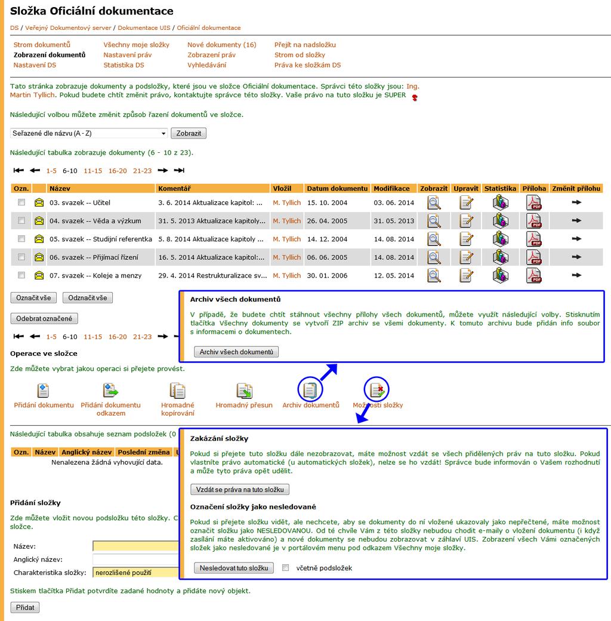
Task: View document 04. svazek -- Věda a výzkum via magnifier icon
Action: click(434, 221)
